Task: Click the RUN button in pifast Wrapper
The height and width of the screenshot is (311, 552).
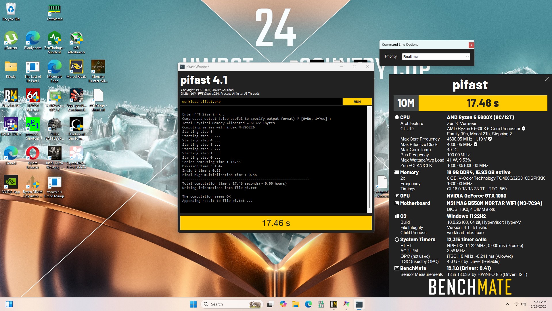Action: tap(357, 102)
